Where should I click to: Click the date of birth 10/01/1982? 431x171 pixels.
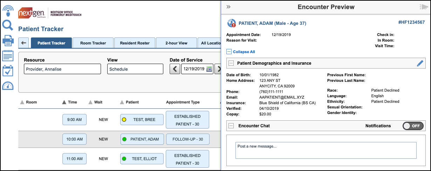click(x=269, y=75)
